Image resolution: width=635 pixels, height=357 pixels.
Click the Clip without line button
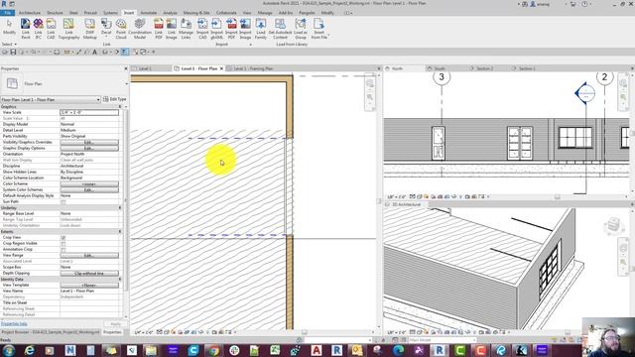coord(89,274)
